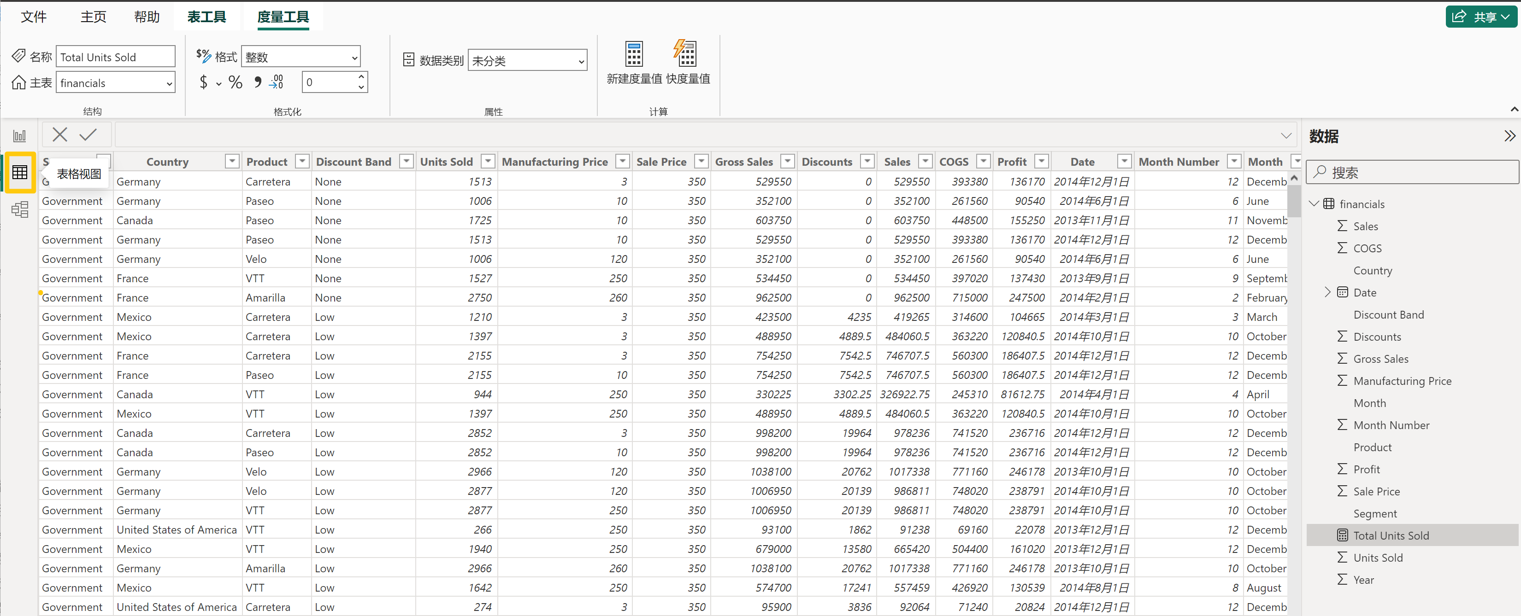This screenshot has width=1521, height=616.
Task: Commit formula with the checkmark icon
Action: [88, 135]
